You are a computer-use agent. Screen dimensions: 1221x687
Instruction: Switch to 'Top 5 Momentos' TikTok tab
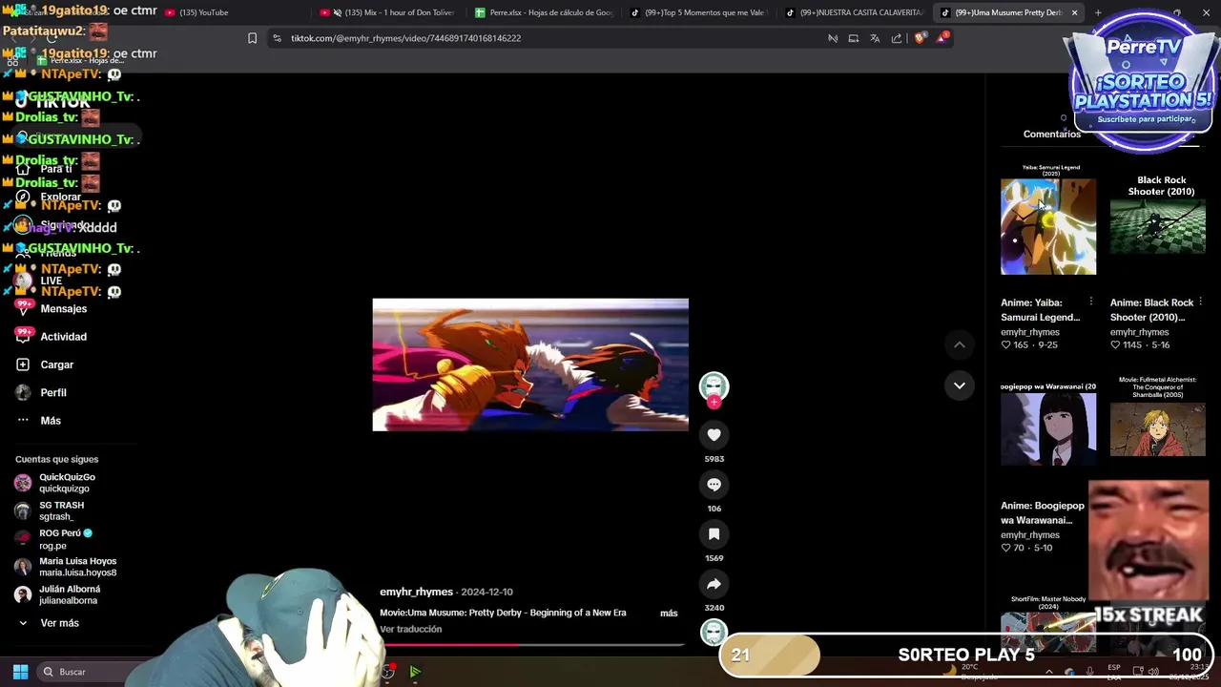click(x=697, y=12)
